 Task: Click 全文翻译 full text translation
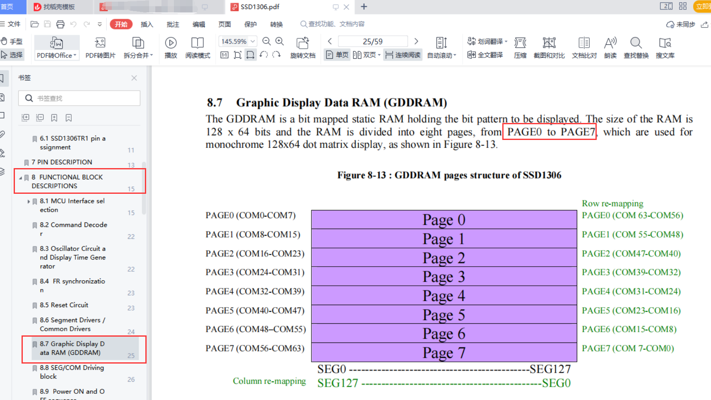485,55
